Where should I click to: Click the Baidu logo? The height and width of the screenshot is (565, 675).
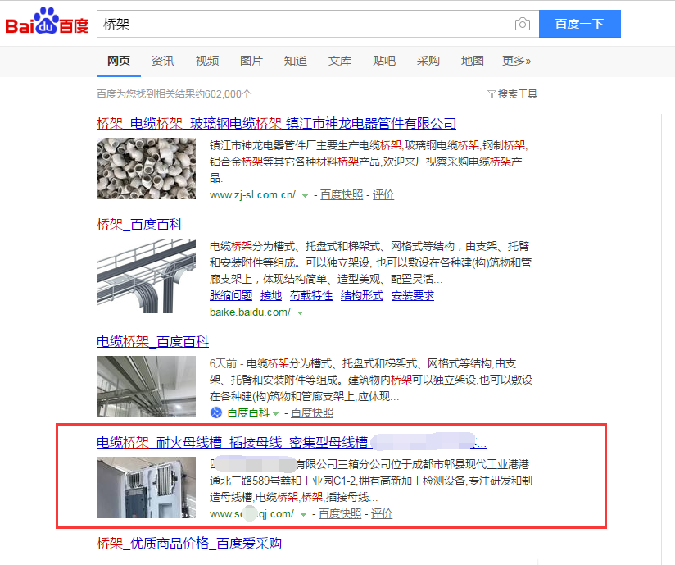coord(47,21)
